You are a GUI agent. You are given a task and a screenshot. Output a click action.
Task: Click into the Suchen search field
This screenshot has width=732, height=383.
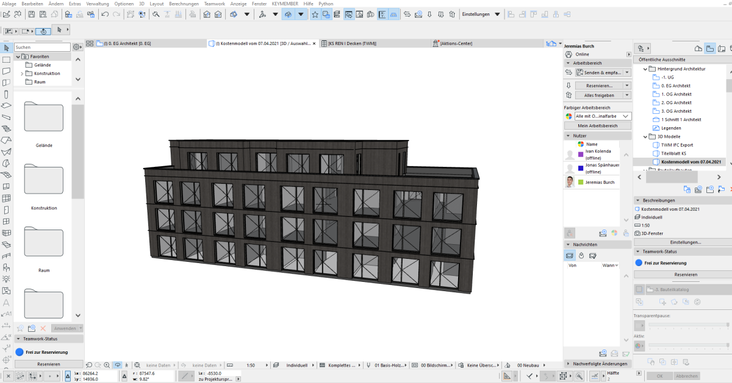pyautogui.click(x=41, y=46)
